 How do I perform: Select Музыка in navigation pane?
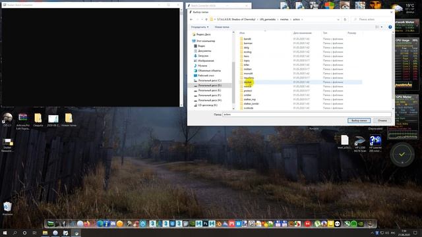pyautogui.click(x=200, y=66)
